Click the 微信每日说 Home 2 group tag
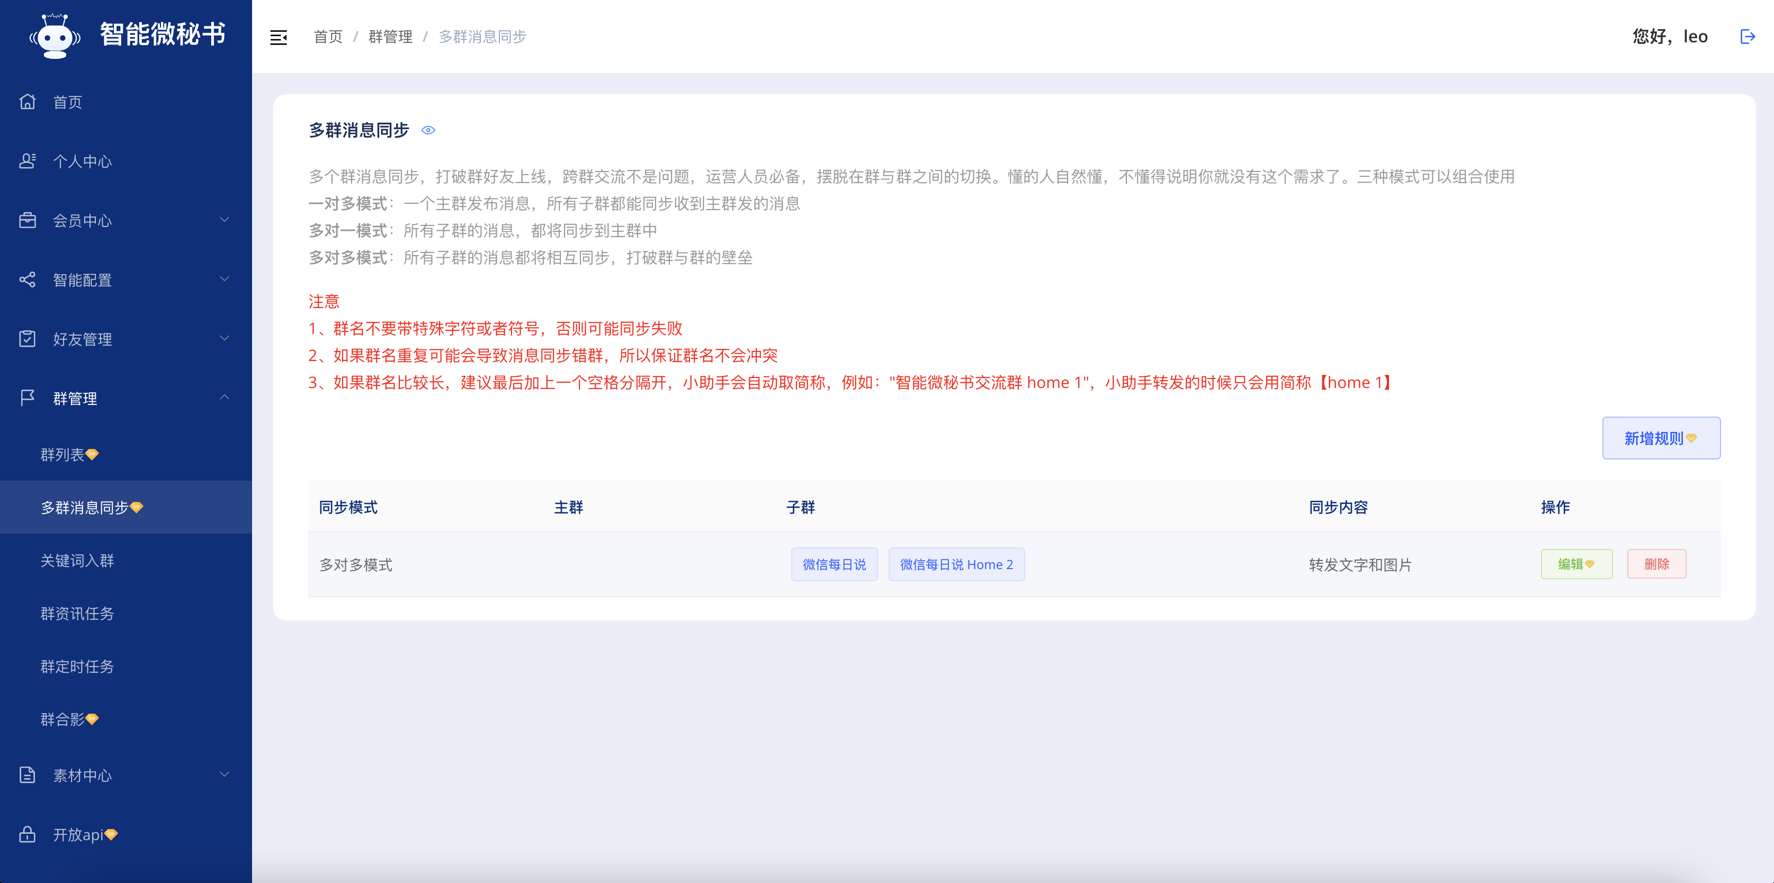The width and height of the screenshot is (1774, 883). [x=956, y=564]
